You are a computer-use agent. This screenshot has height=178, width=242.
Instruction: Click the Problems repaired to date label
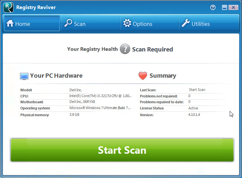coord(162,102)
